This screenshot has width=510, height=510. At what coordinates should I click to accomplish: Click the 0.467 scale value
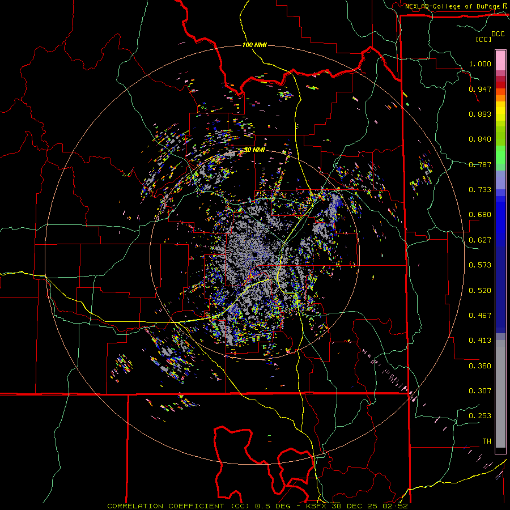(x=480, y=316)
